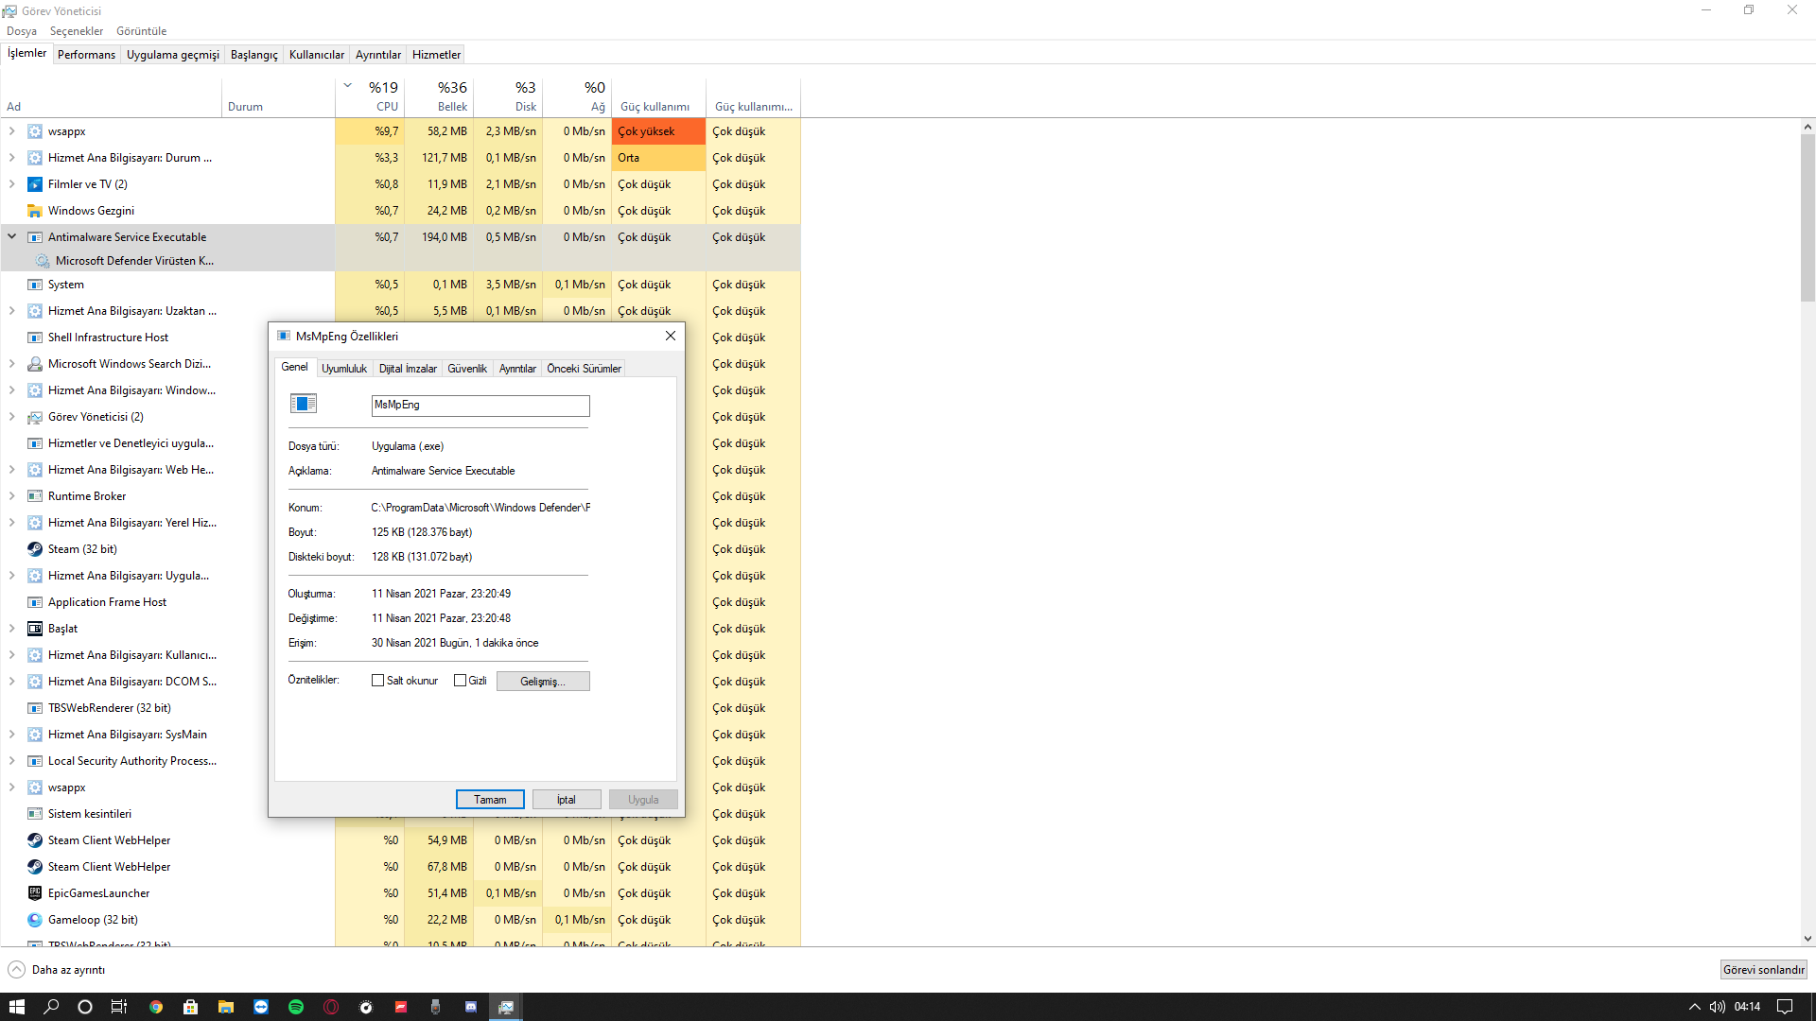Collapse the Antimalware Service Executable entry
The width and height of the screenshot is (1816, 1021).
(x=12, y=237)
